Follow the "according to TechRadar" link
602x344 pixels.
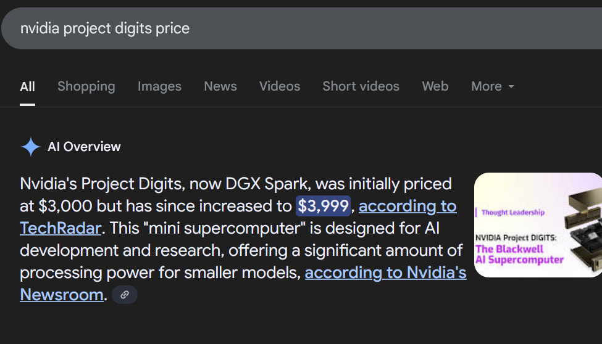pyautogui.click(x=408, y=206)
